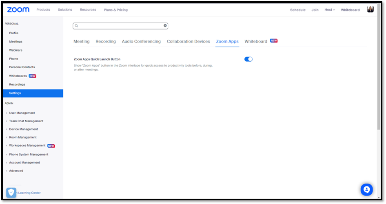Click the vertical page scrollbar
This screenshot has height=204, width=386.
click(379, 67)
